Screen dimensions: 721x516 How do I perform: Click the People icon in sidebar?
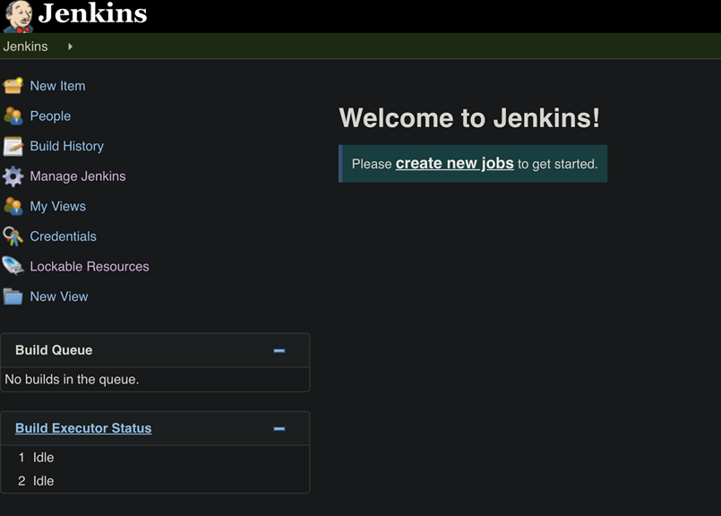[x=13, y=116]
